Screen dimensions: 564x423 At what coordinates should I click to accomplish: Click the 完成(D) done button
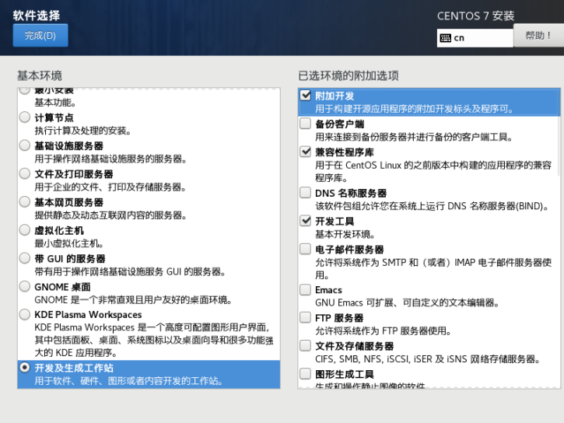[40, 35]
